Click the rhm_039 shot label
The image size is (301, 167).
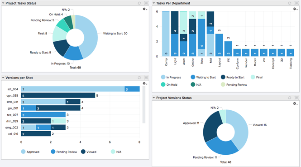tap(12, 121)
